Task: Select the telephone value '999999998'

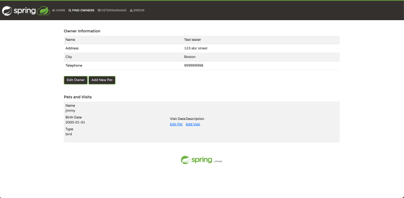Action: [193, 65]
